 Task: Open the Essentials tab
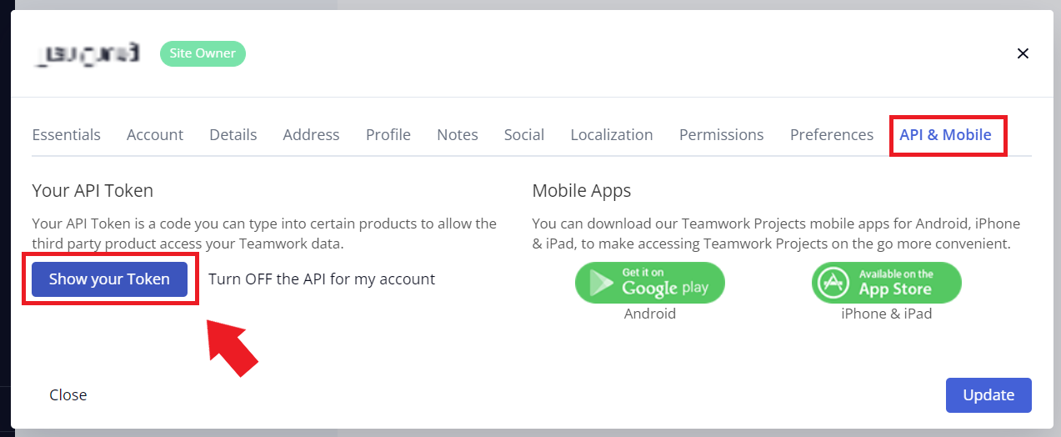coord(66,135)
